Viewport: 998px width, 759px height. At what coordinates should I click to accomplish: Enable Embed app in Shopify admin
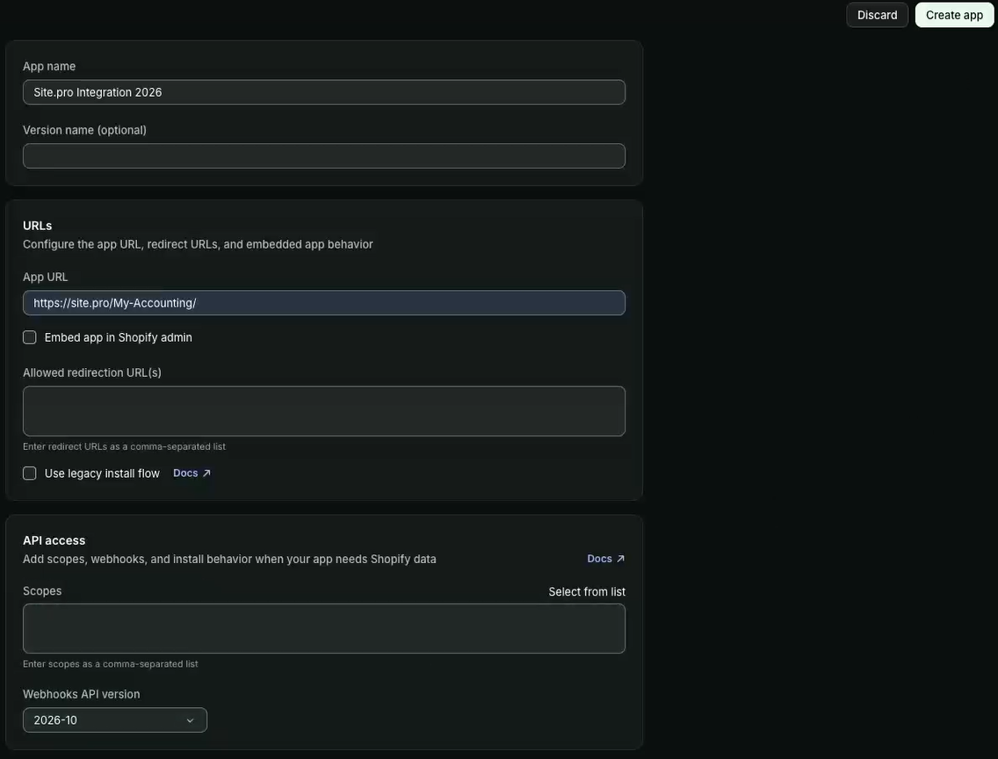click(29, 337)
